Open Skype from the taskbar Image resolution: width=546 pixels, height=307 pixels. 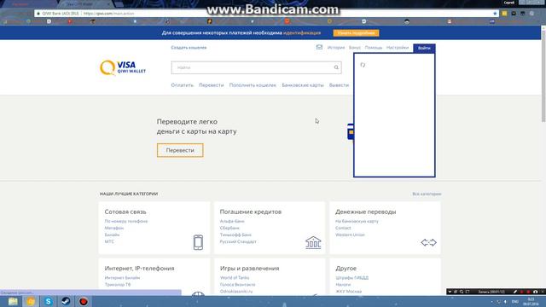click(x=48, y=301)
